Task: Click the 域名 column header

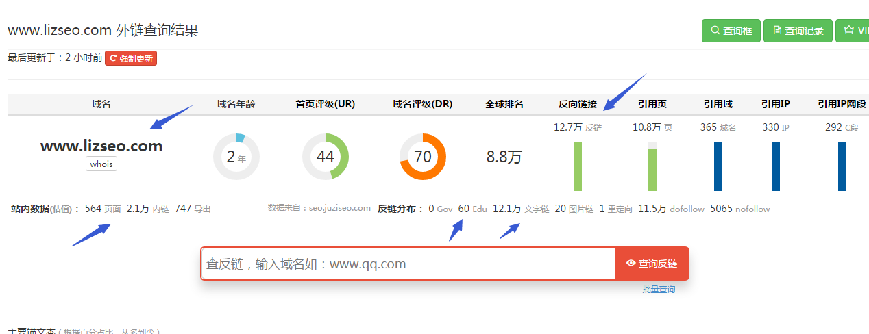Action: 101,104
